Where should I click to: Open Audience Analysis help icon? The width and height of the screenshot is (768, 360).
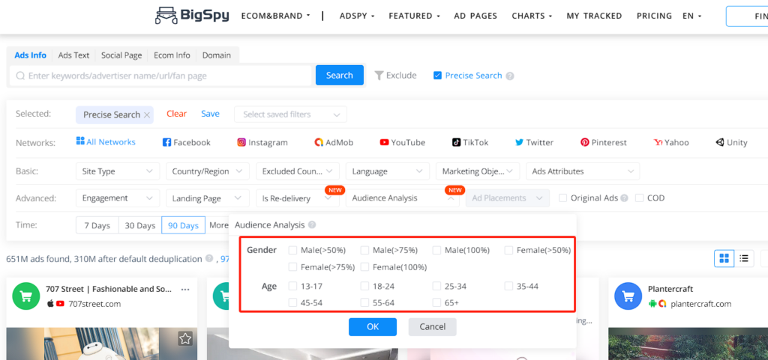pos(312,225)
